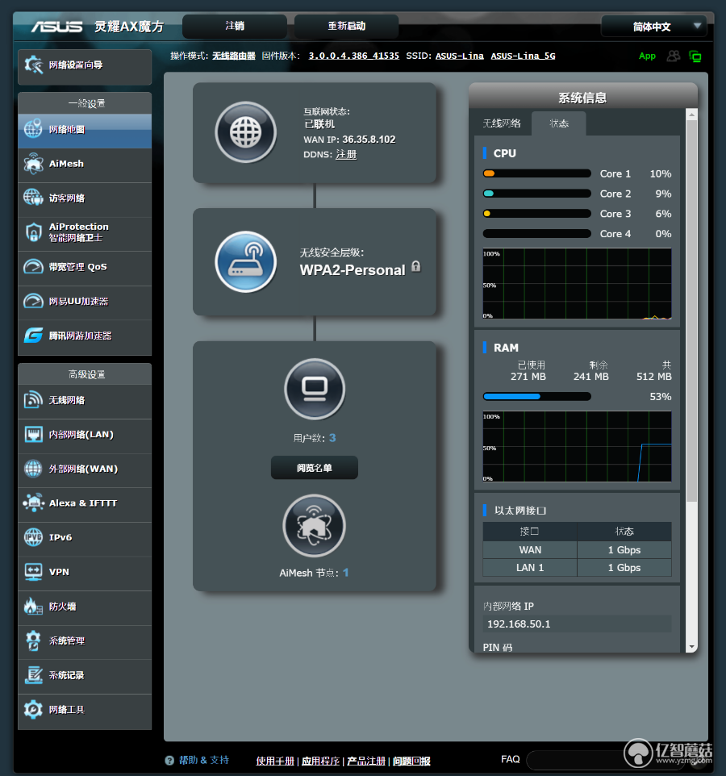
Task: Open the network setup wizard icon
Action: coord(34,65)
